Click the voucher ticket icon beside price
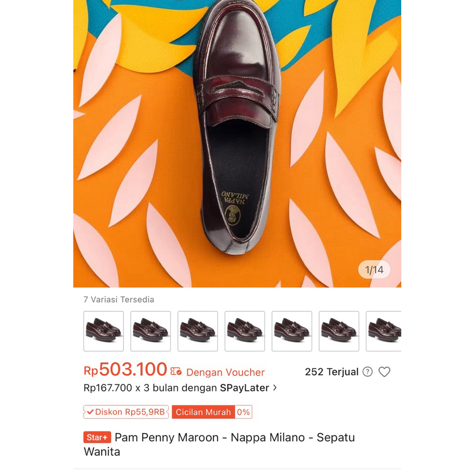The width and height of the screenshot is (475, 475). coord(176,371)
